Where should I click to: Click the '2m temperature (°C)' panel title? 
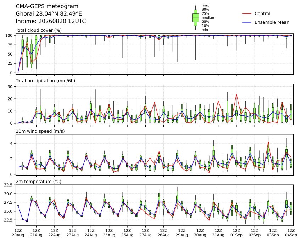(x=38, y=182)
